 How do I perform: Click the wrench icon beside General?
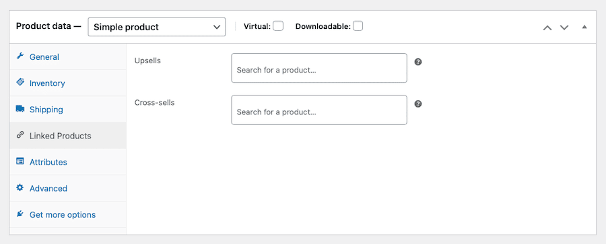(20, 56)
